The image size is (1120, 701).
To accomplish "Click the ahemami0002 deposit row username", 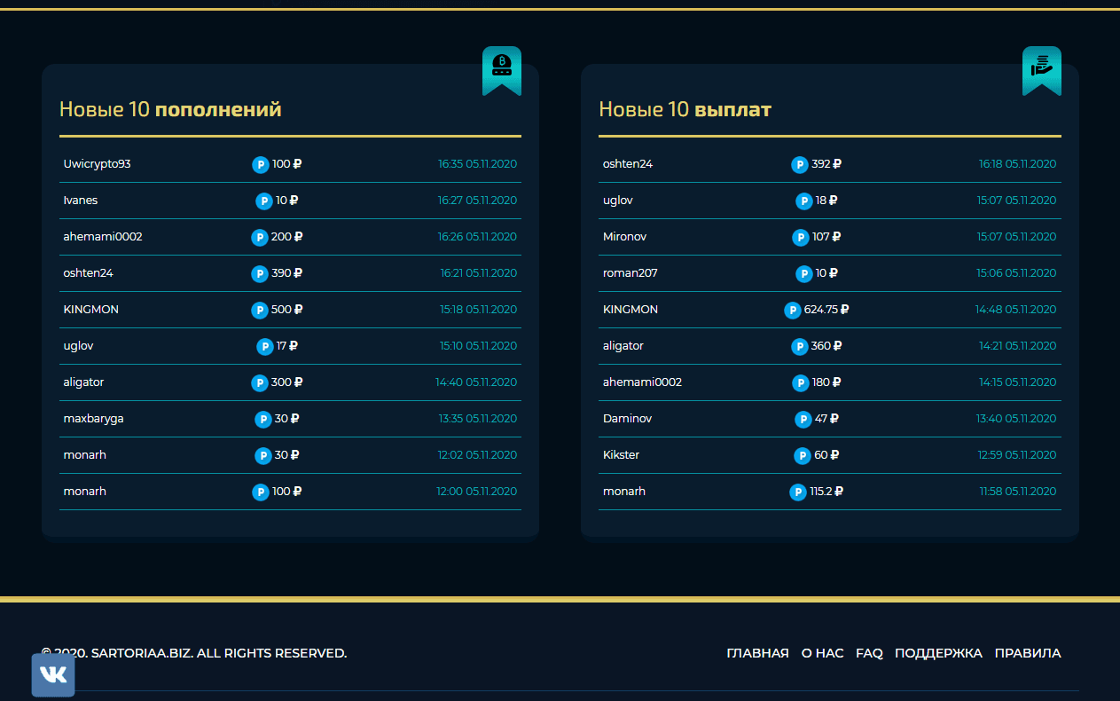I will (103, 237).
